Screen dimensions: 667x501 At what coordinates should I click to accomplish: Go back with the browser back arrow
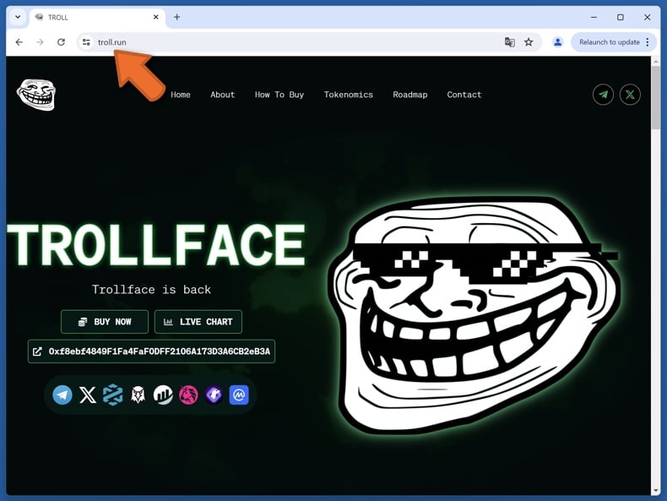[x=19, y=42]
